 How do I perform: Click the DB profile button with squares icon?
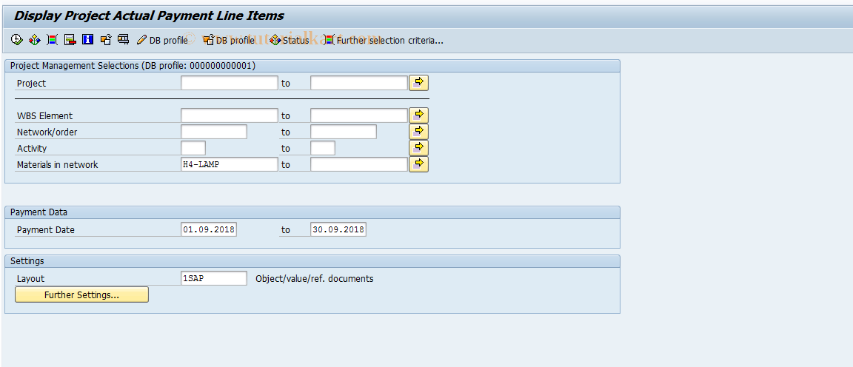coord(229,40)
